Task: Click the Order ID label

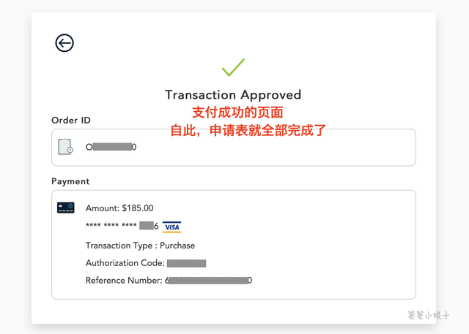Action: click(x=71, y=120)
